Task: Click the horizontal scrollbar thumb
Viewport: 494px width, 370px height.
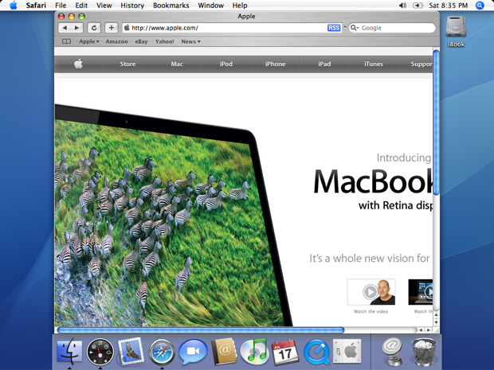Action: click(x=201, y=330)
